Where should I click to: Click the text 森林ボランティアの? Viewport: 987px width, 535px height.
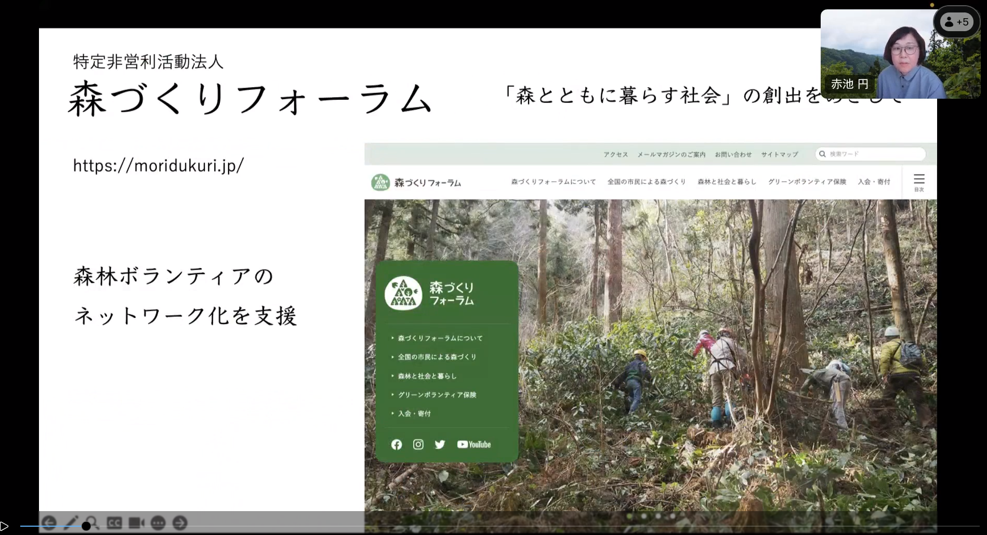(174, 276)
